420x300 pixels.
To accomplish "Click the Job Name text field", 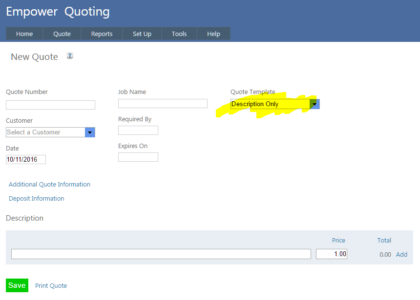I will [x=163, y=103].
